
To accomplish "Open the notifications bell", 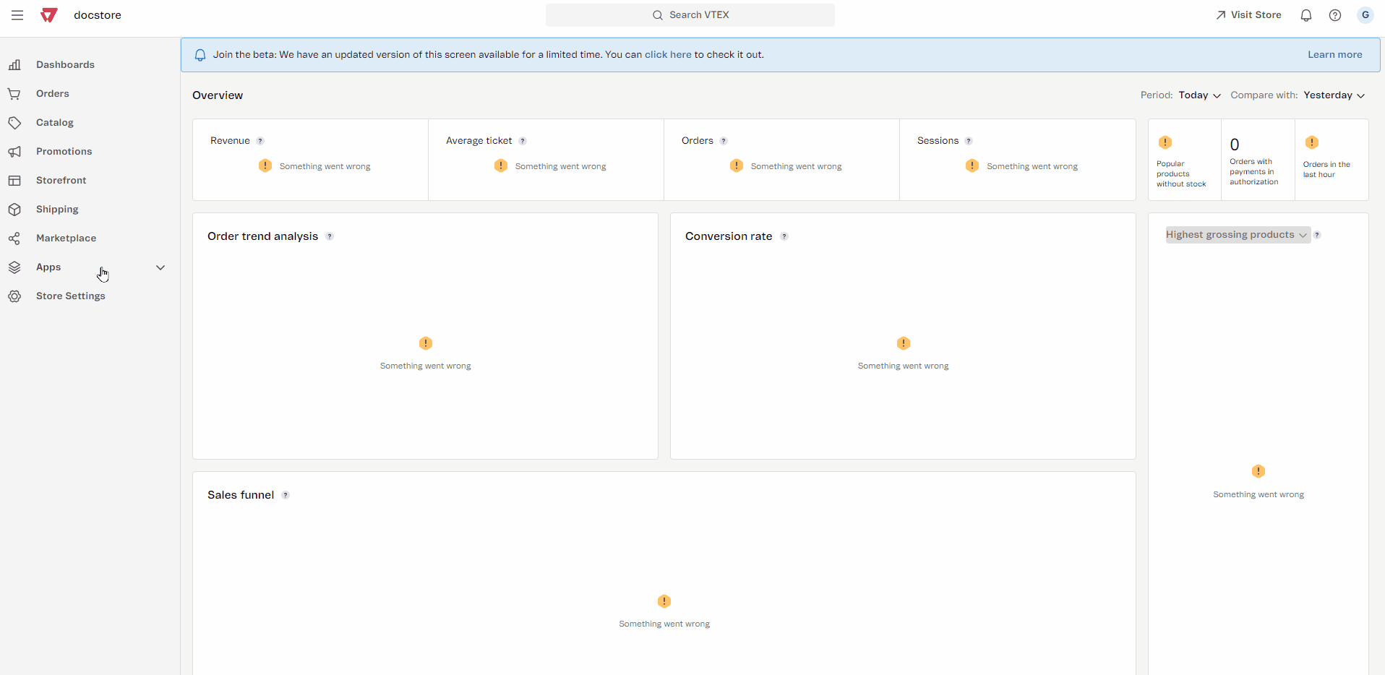I will click(1305, 15).
